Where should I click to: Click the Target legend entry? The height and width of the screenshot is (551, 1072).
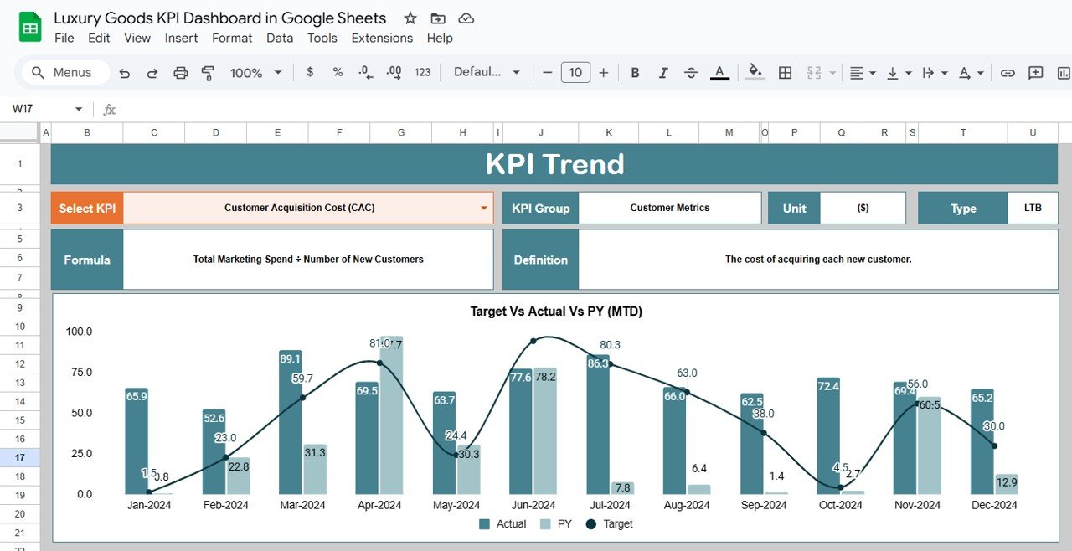coord(609,524)
